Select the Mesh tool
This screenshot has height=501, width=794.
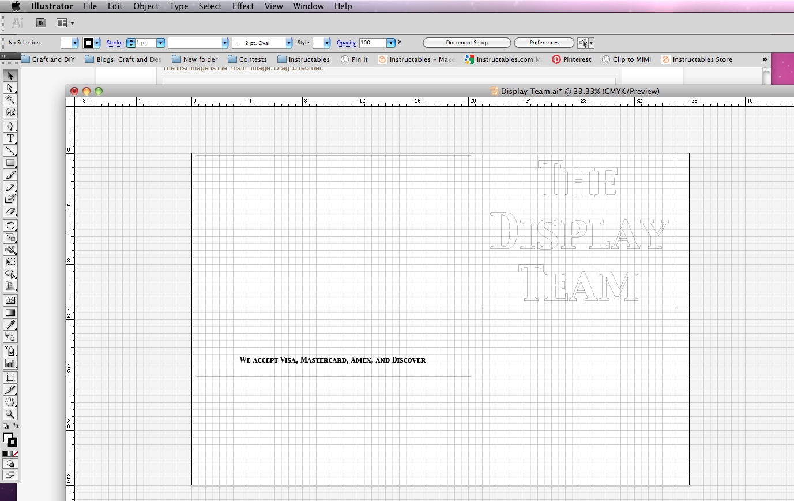[10, 300]
